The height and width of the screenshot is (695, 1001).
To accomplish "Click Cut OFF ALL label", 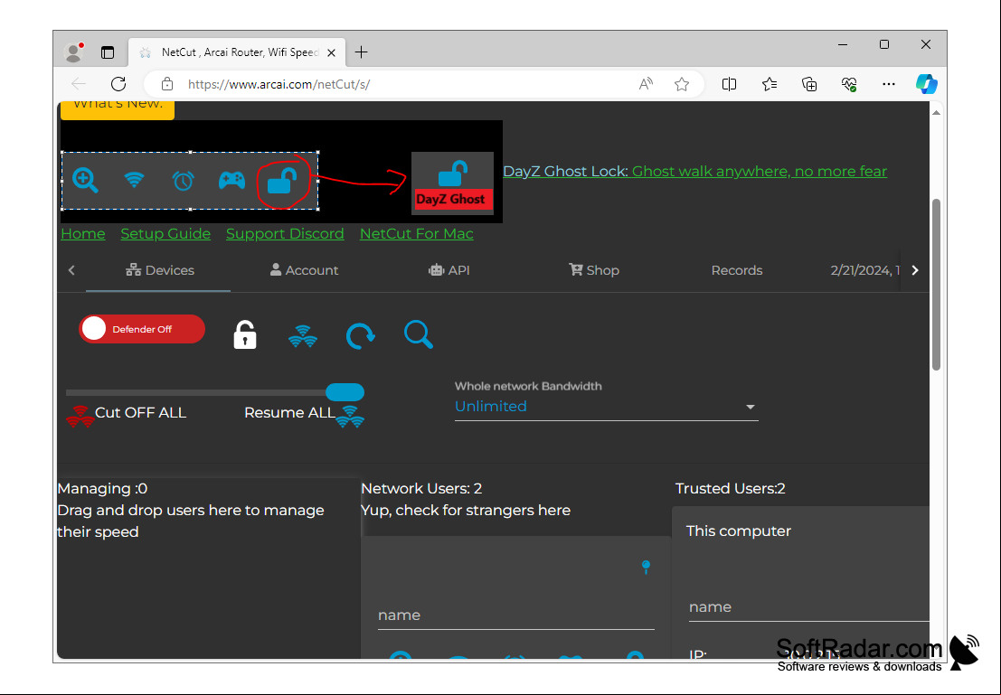I will 140,412.
